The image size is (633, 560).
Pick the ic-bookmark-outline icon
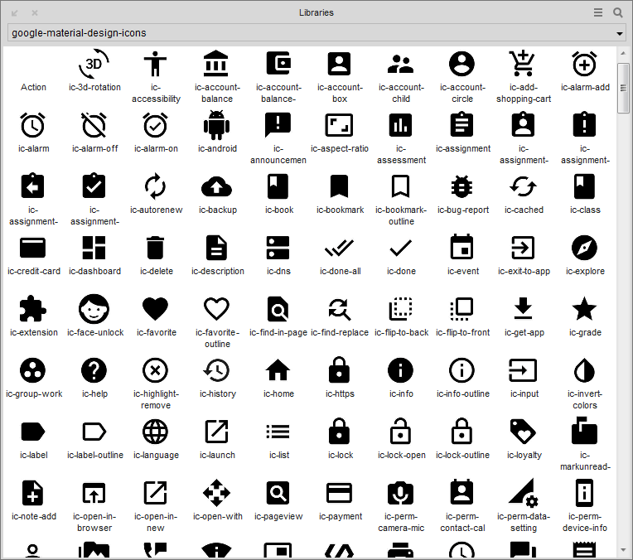point(400,186)
